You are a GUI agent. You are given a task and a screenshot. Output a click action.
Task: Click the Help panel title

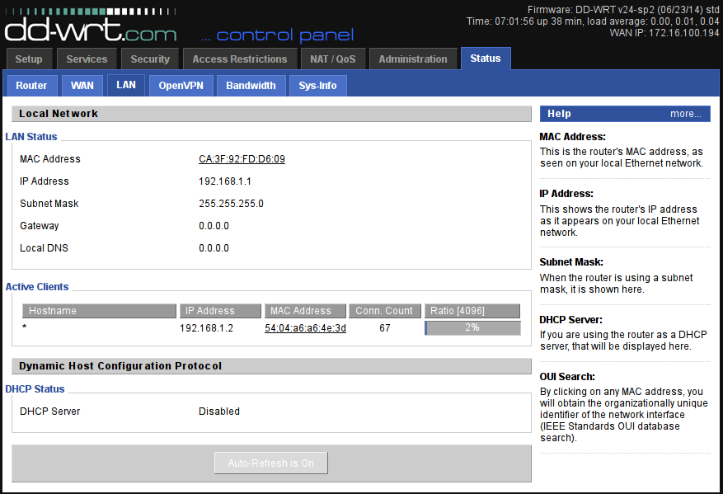tap(559, 114)
